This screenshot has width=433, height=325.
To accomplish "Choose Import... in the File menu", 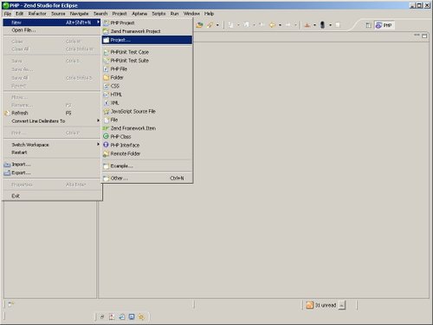I will (52, 164).
